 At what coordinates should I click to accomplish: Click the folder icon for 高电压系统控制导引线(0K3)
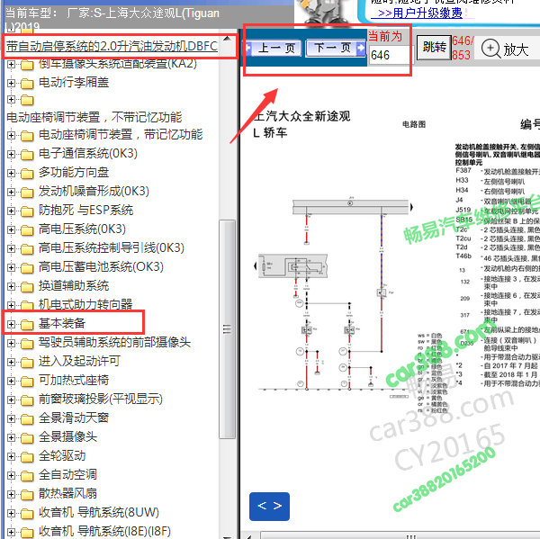point(27,249)
